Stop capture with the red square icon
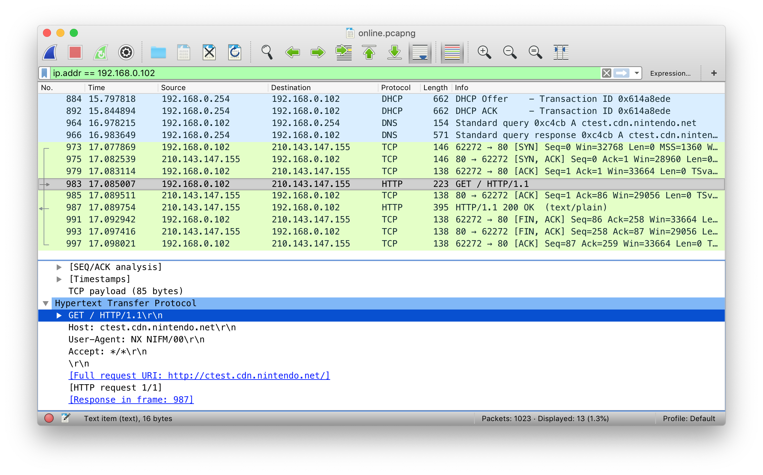 tap(75, 53)
